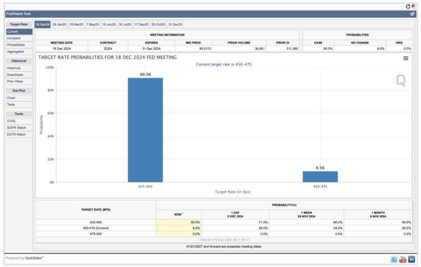
Task: Click the Twitter bird icon in FedWatch header
Action: [413, 14]
